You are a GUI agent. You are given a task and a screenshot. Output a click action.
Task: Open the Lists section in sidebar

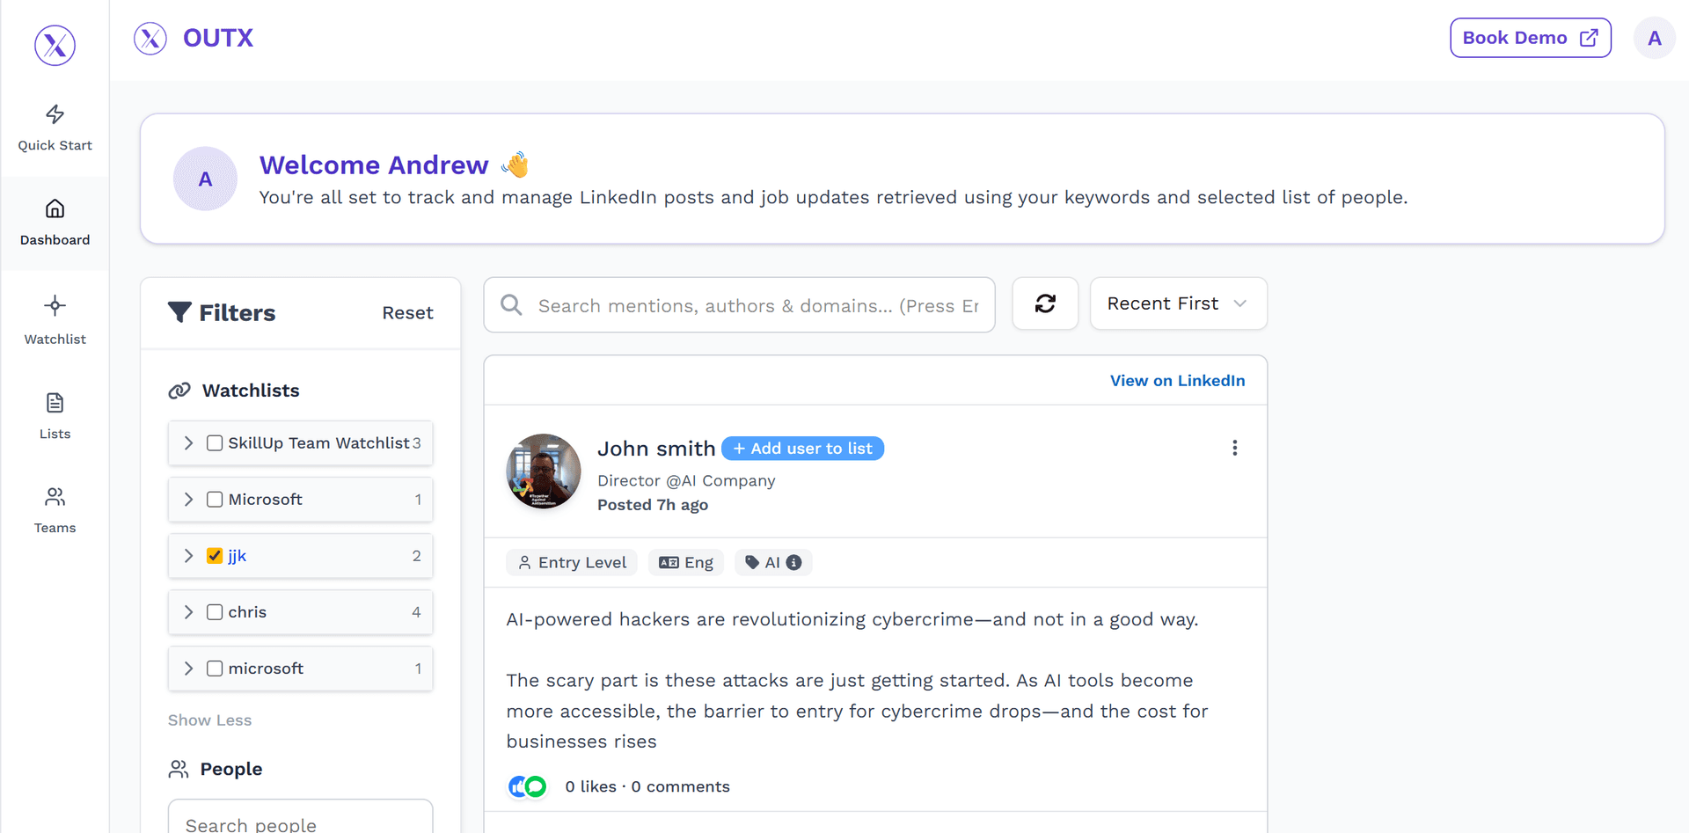pos(55,413)
